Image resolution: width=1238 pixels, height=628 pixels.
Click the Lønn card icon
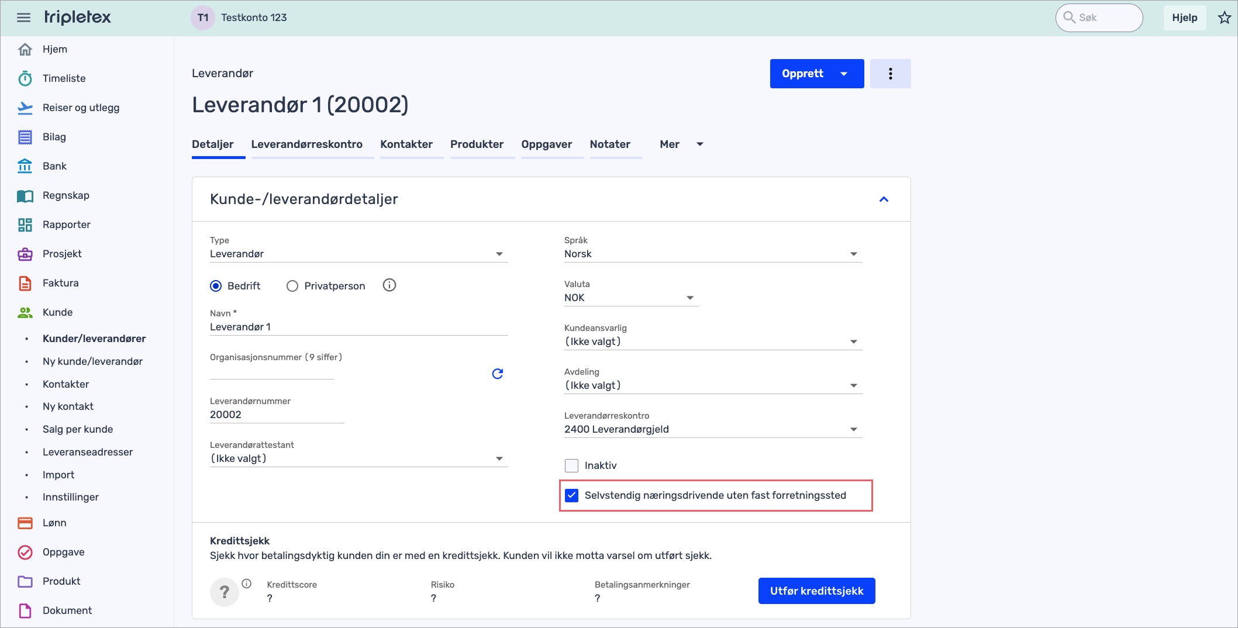tap(25, 523)
